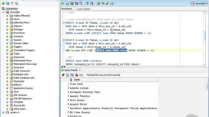Click the Autotrace icon
This screenshot has width=209, height=117.
[76, 4]
